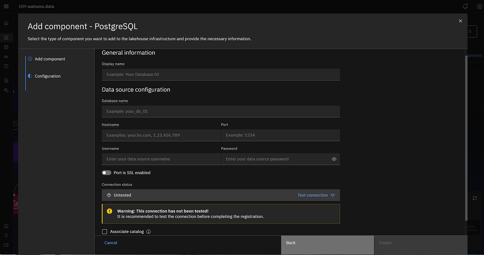Click the 'General information' heading

[128, 53]
